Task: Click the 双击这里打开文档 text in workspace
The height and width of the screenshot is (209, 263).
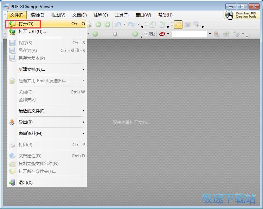Action: coord(131,122)
